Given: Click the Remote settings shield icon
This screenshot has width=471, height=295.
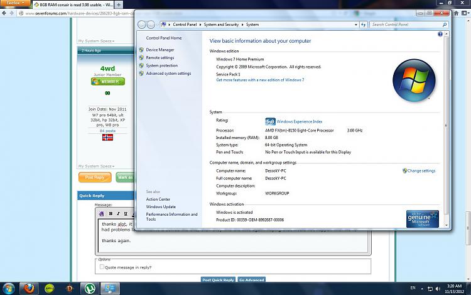Looking at the screenshot, I should (x=141, y=57).
